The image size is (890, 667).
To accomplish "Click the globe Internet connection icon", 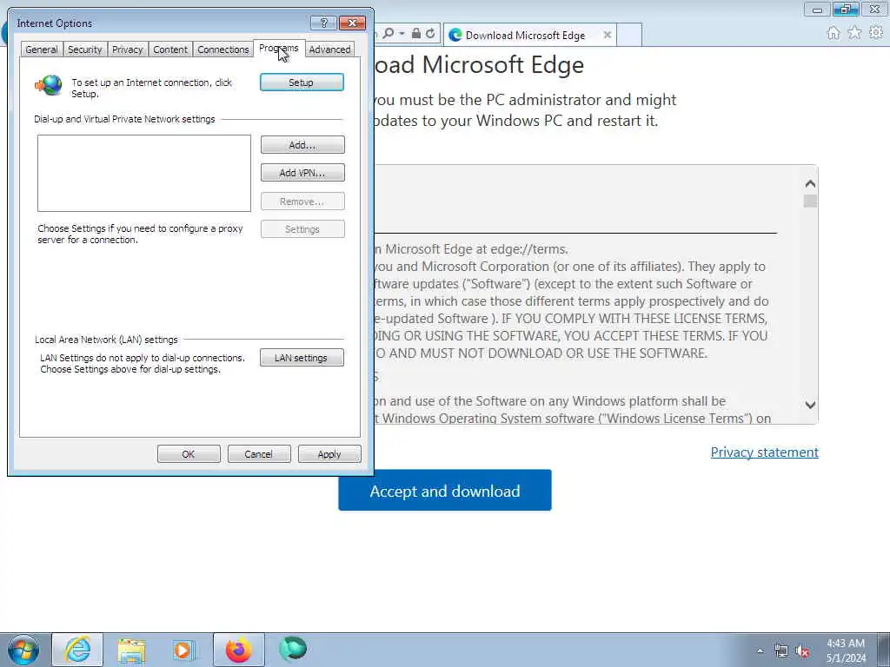I will (49, 85).
